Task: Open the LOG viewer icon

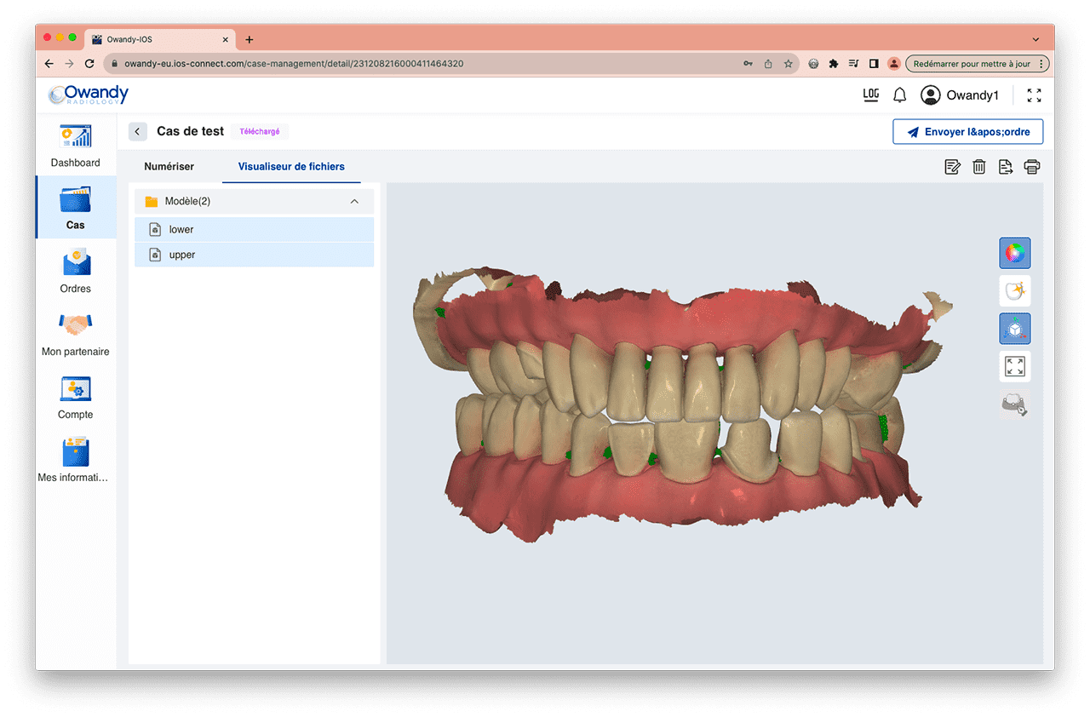Action: tap(870, 95)
